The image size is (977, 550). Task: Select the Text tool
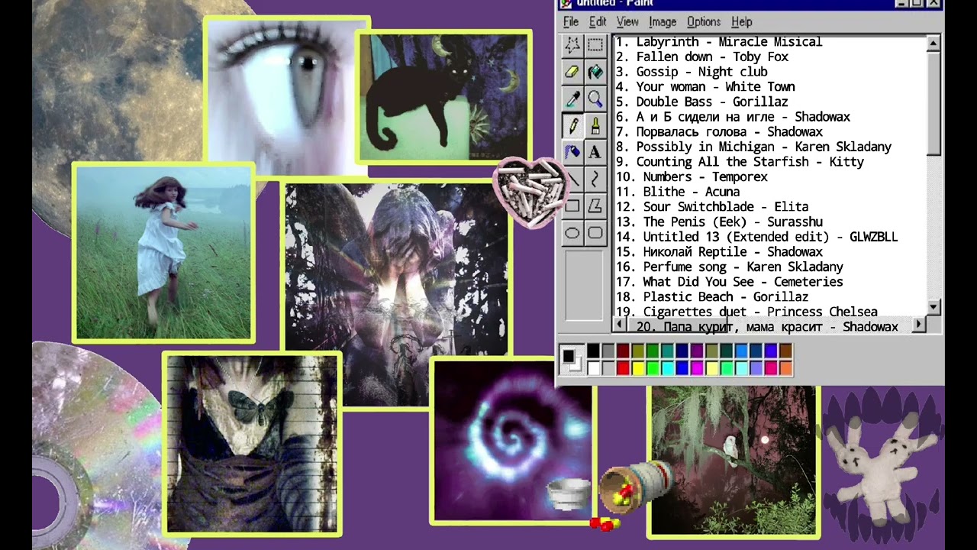(x=595, y=152)
